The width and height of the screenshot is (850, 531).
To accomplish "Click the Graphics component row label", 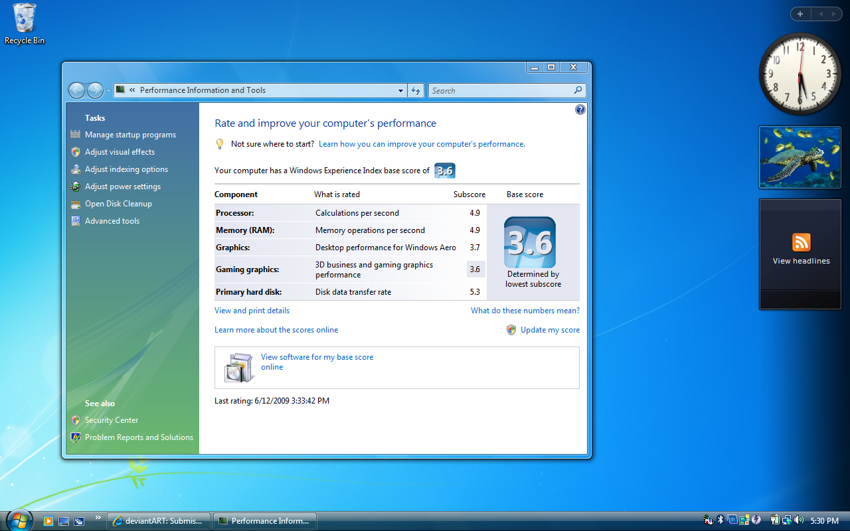I will (x=233, y=248).
